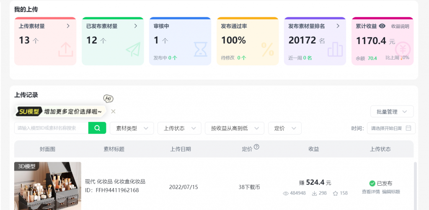Viewport: 429px width, 210px height.
Task: Open 上传素材量 card arrow
Action: (68, 26)
